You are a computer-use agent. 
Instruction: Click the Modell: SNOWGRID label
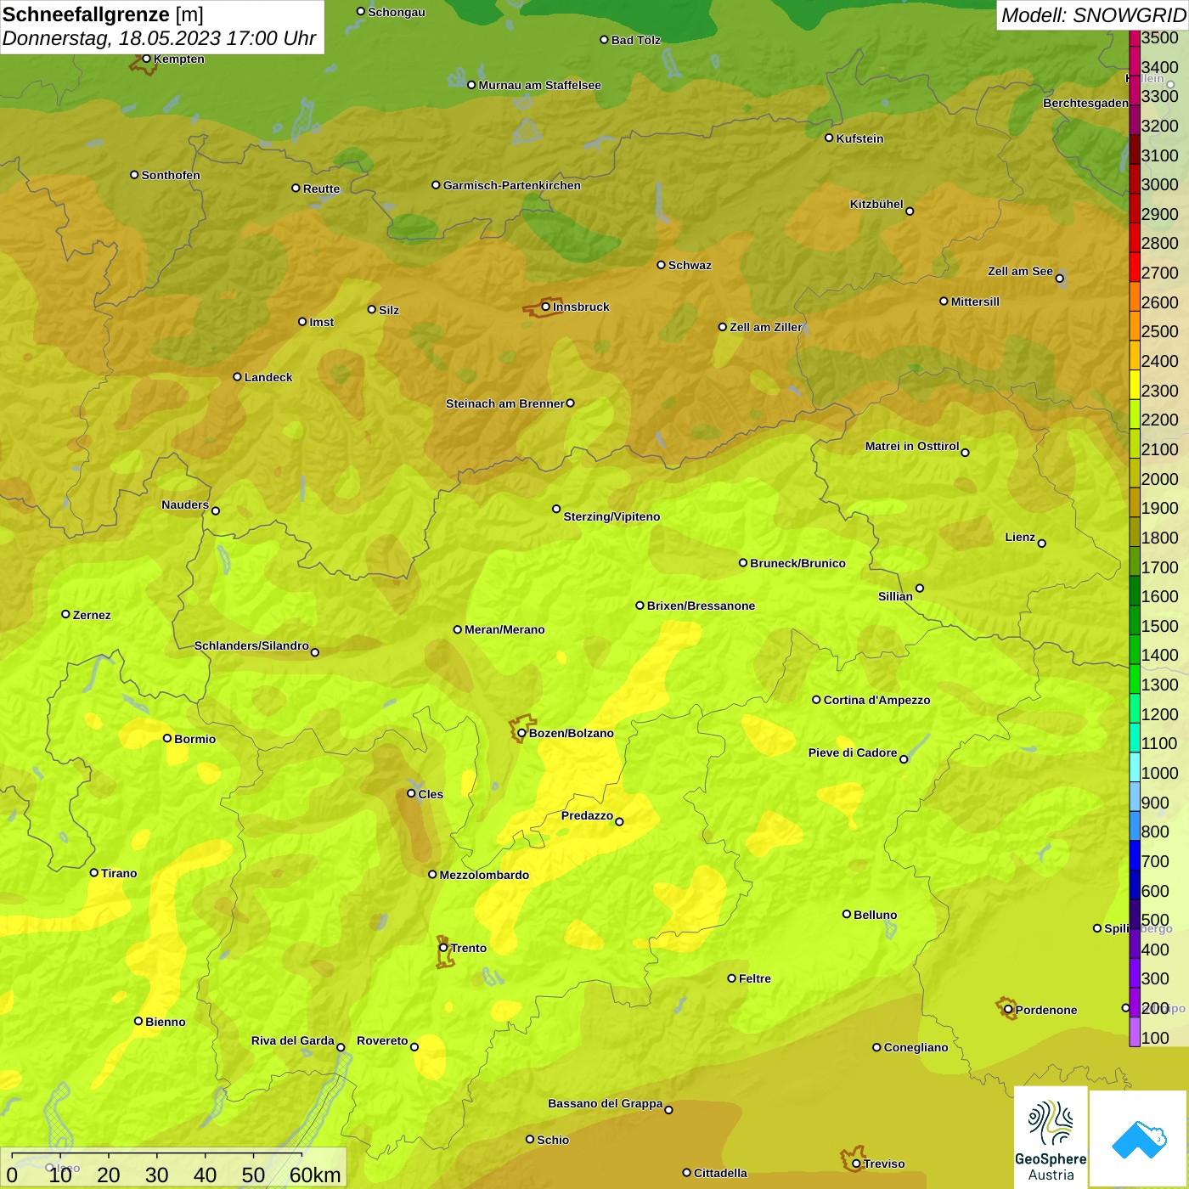click(x=1093, y=15)
